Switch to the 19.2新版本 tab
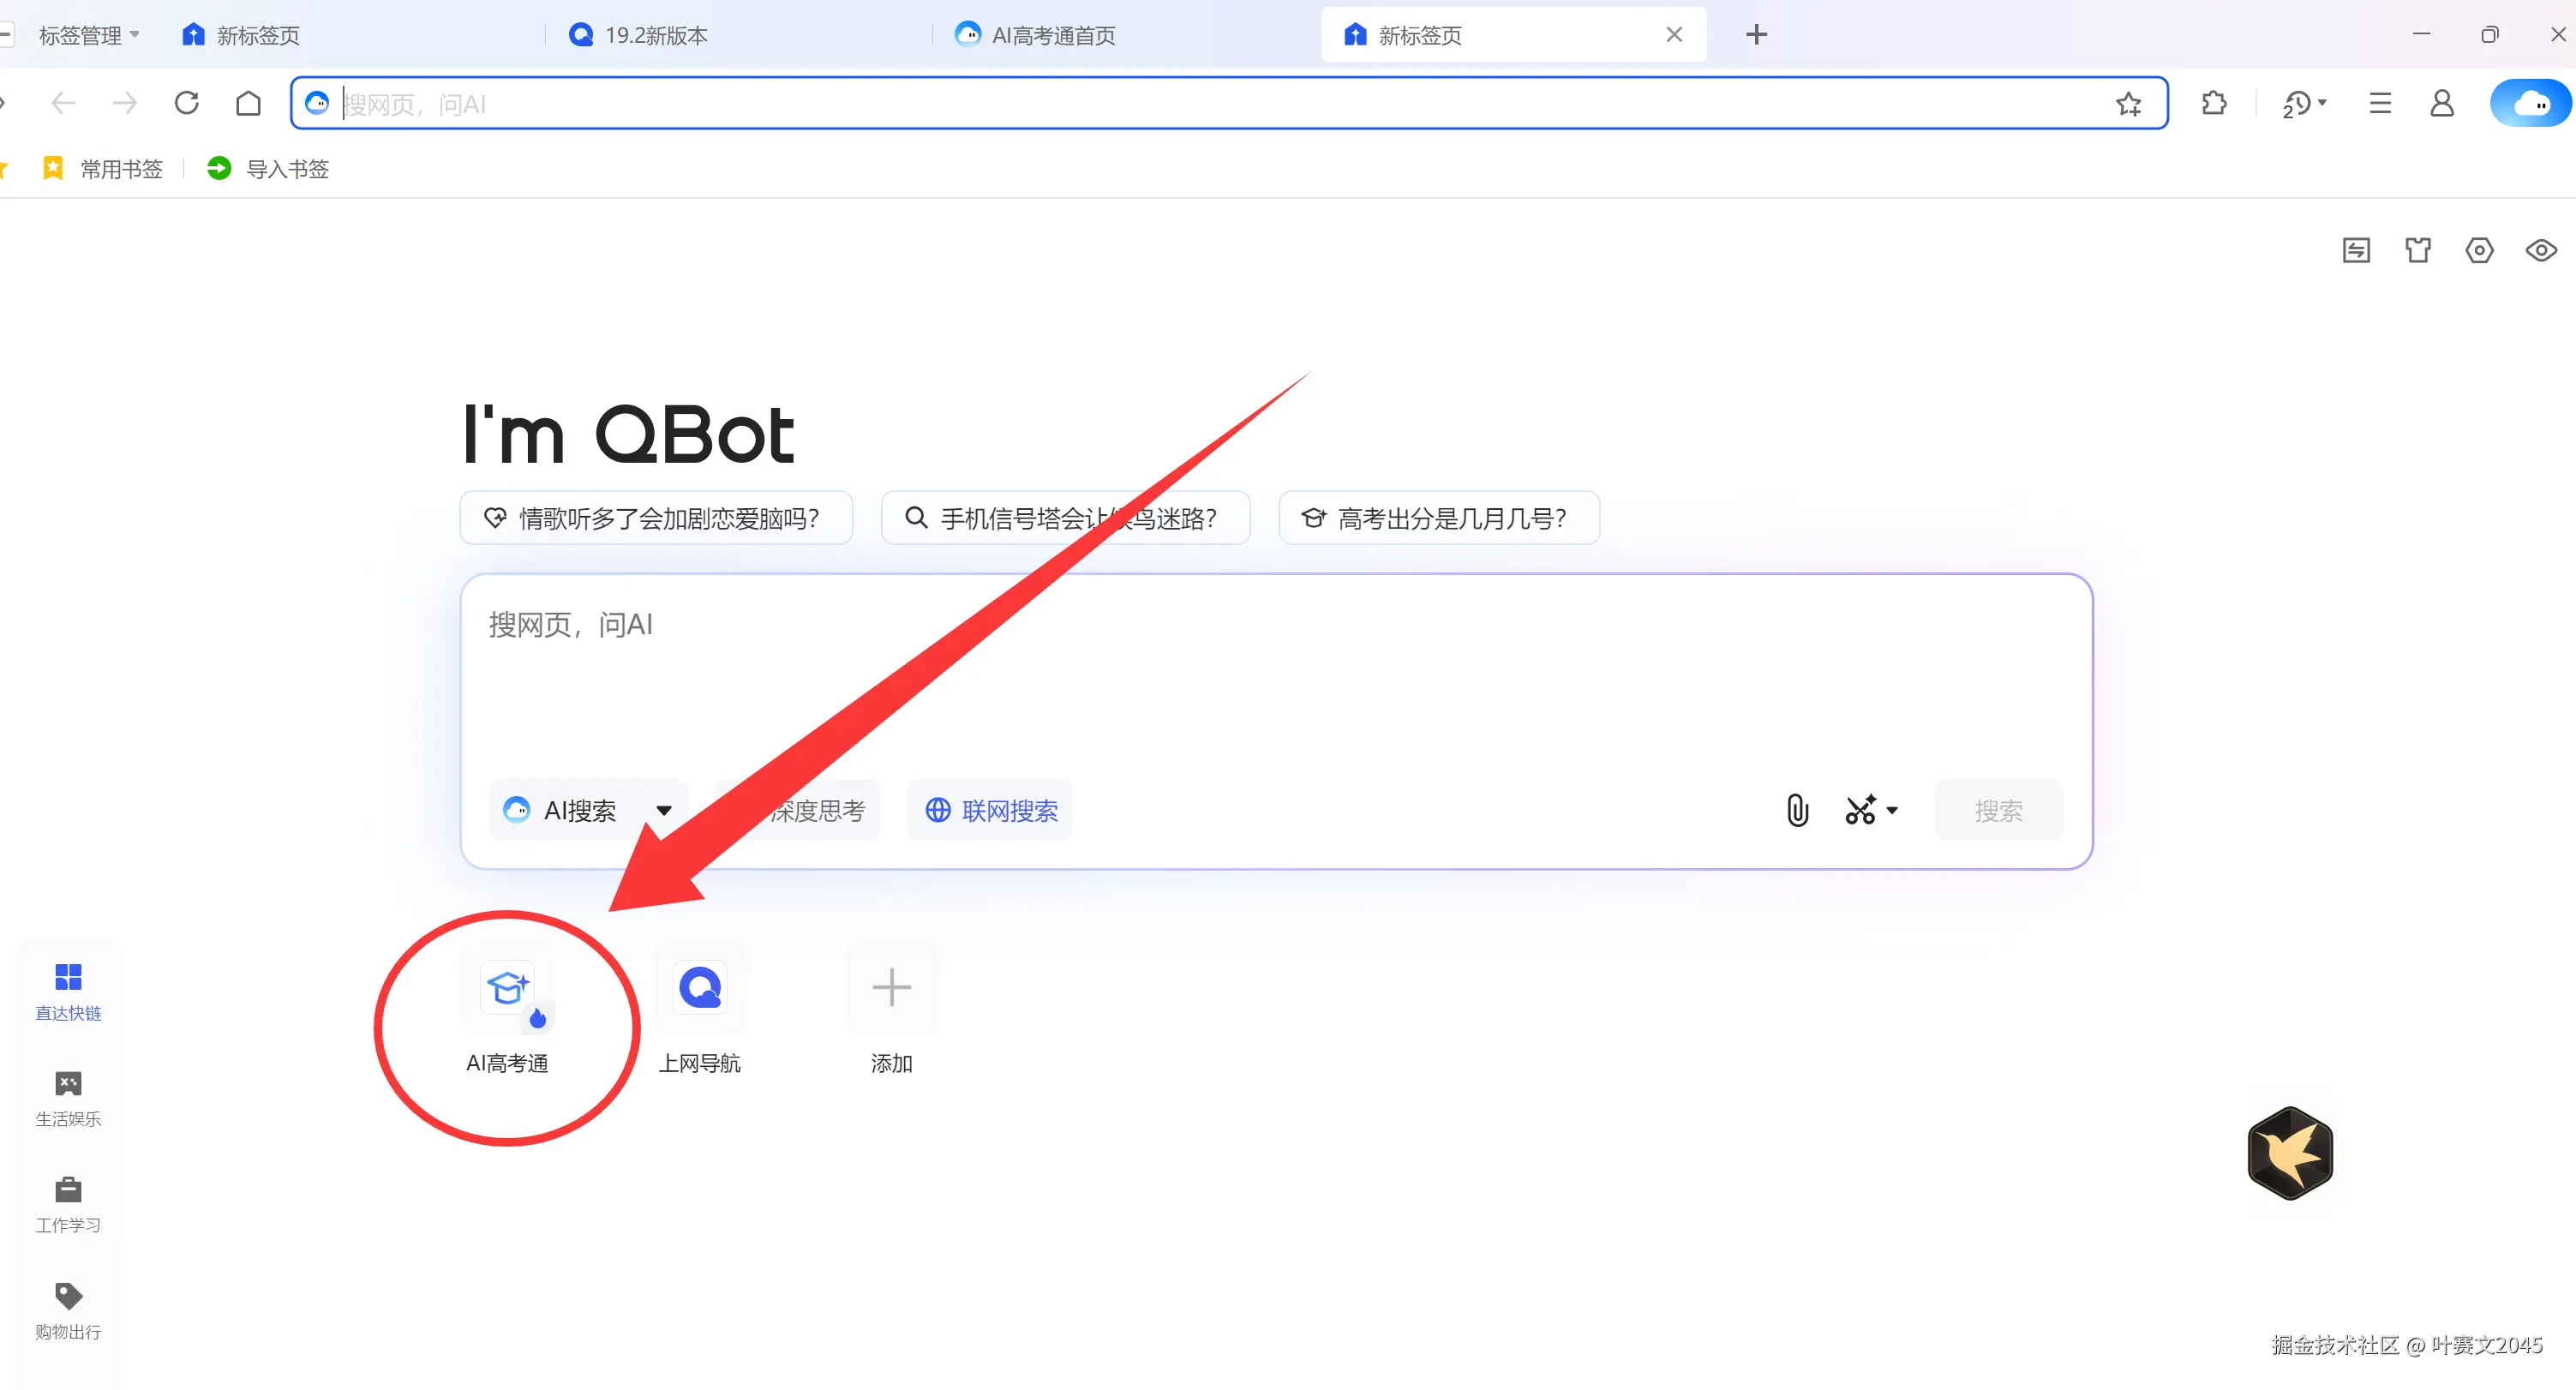The image size is (2576, 1390). [x=656, y=35]
